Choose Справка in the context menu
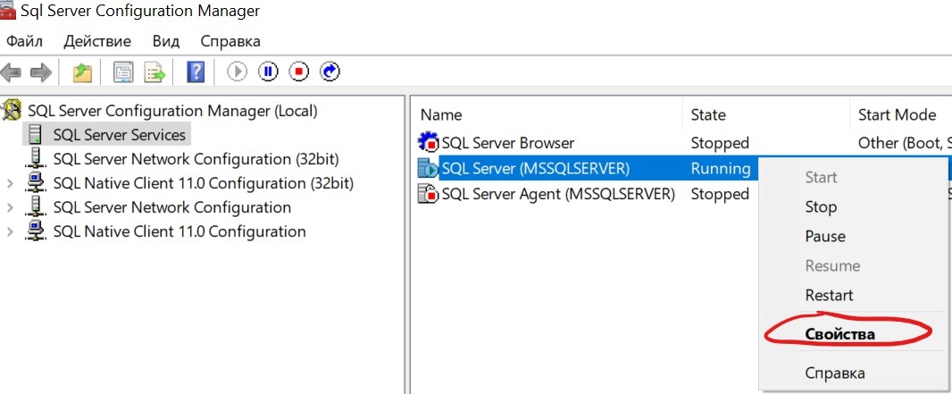Screen dimensions: 952x394 [x=835, y=373]
